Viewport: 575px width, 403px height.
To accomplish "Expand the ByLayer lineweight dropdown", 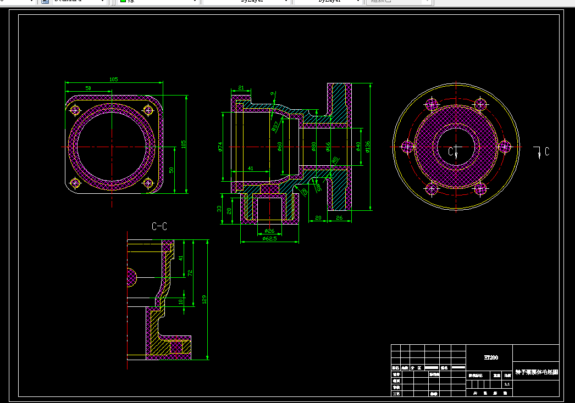I will (x=328, y=2).
